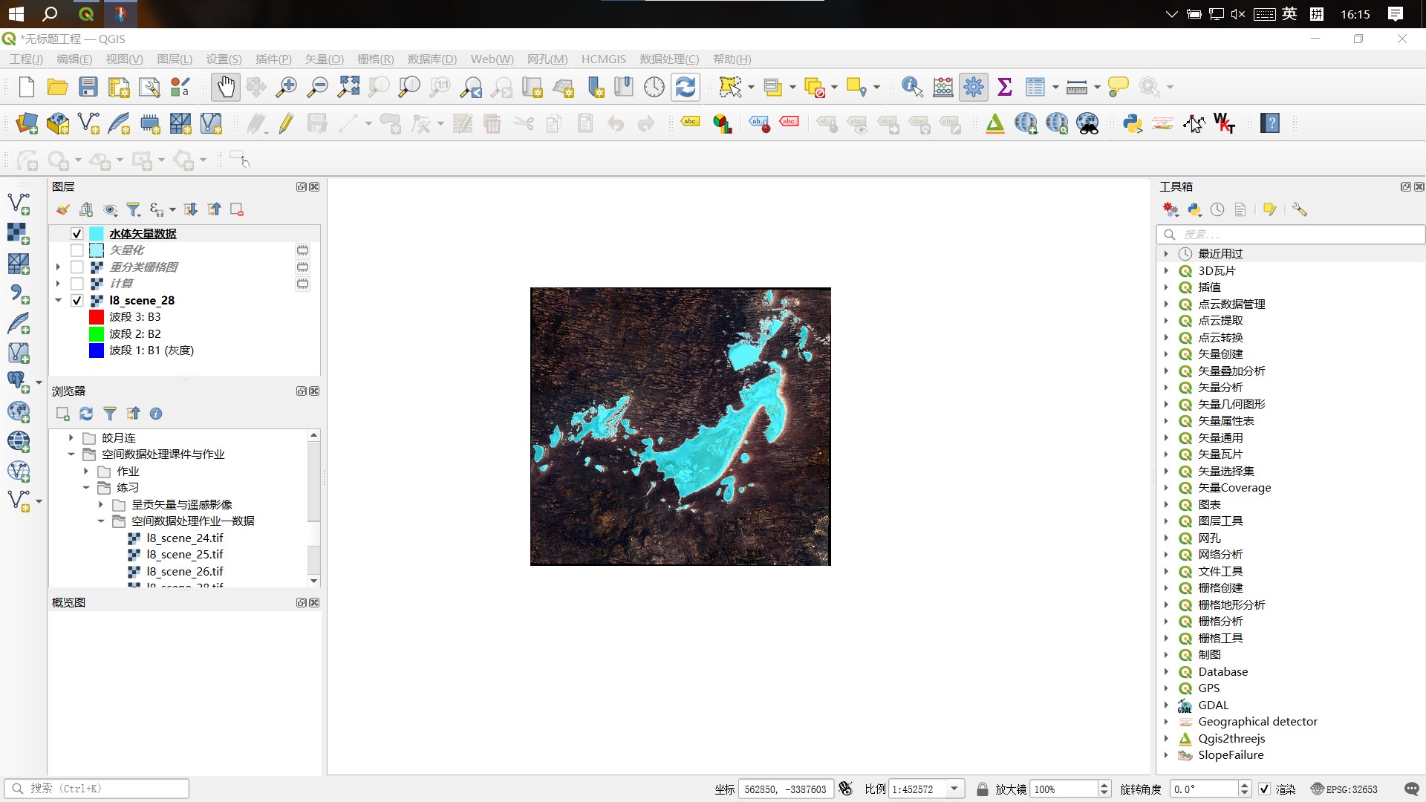Image resolution: width=1426 pixels, height=802 pixels.
Task: Click the Browser panel refresh icon
Action: 86,414
